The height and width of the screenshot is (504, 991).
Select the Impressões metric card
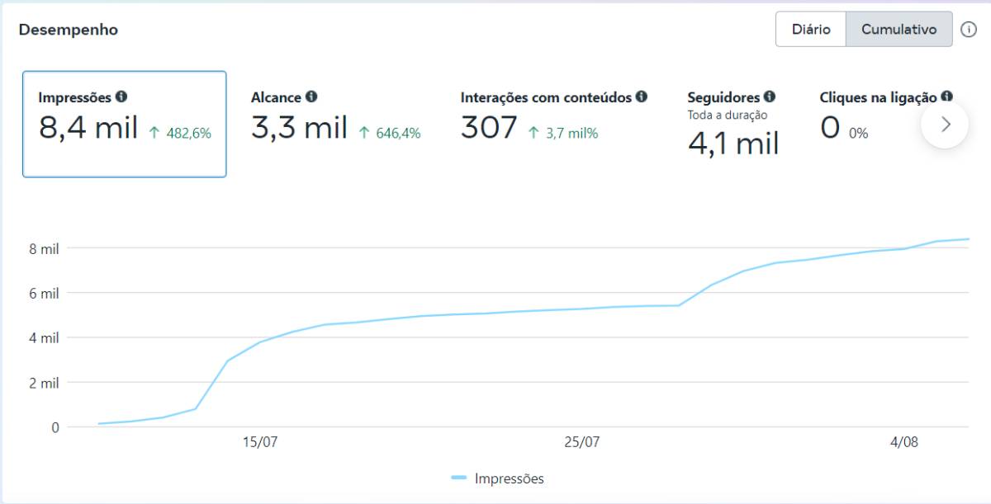coord(125,124)
